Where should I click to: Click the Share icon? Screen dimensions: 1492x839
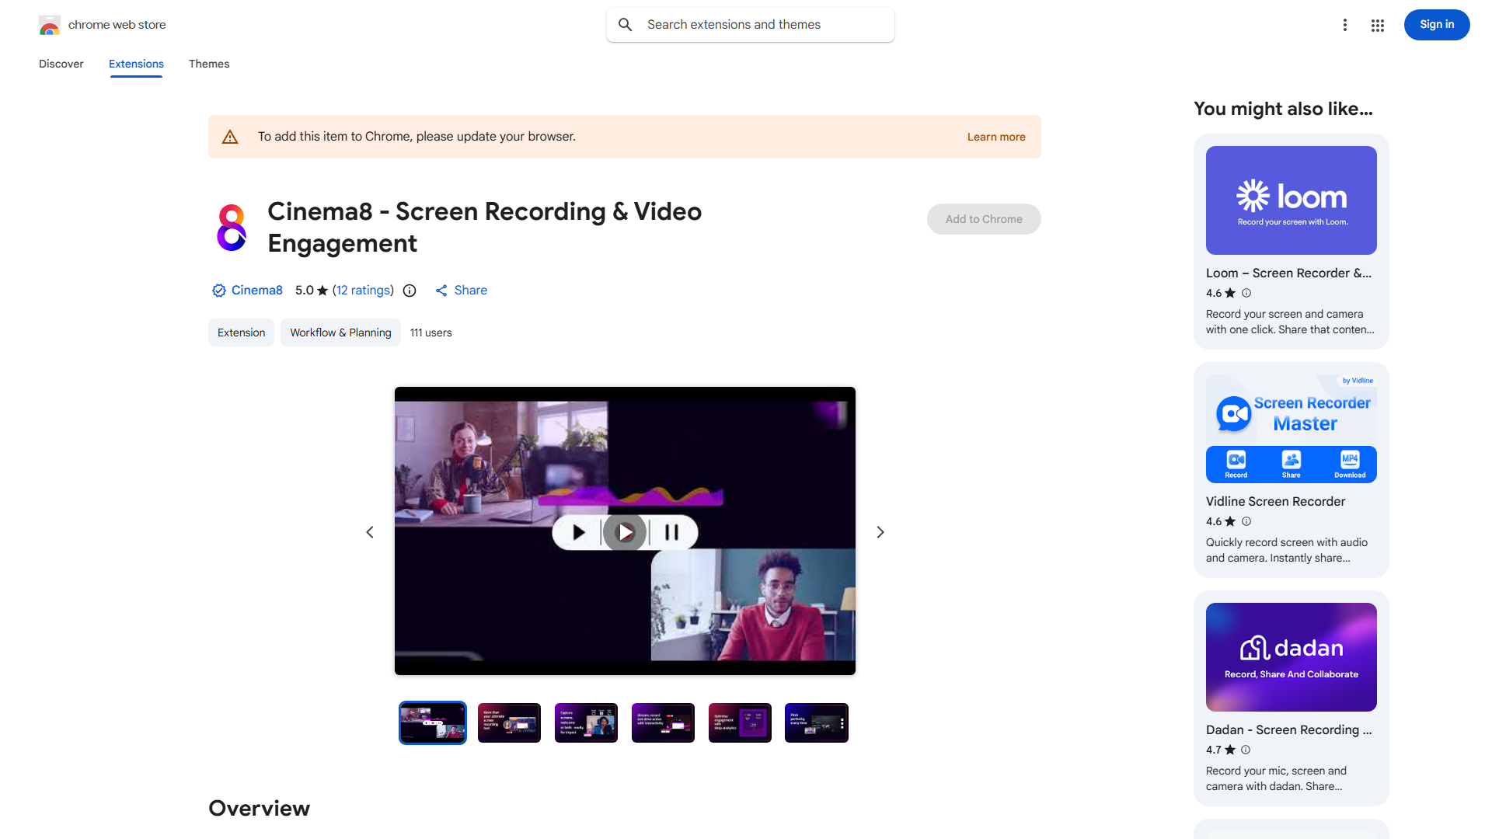click(441, 291)
